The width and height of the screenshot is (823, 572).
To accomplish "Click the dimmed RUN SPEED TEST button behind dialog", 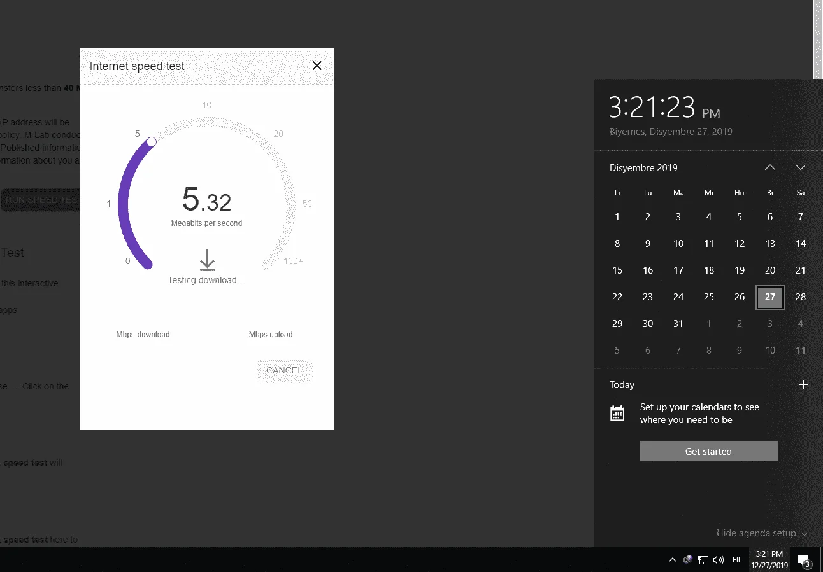I will 40,200.
